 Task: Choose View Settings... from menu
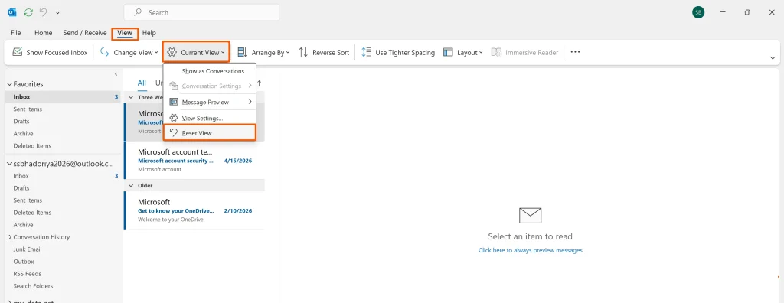(210, 118)
